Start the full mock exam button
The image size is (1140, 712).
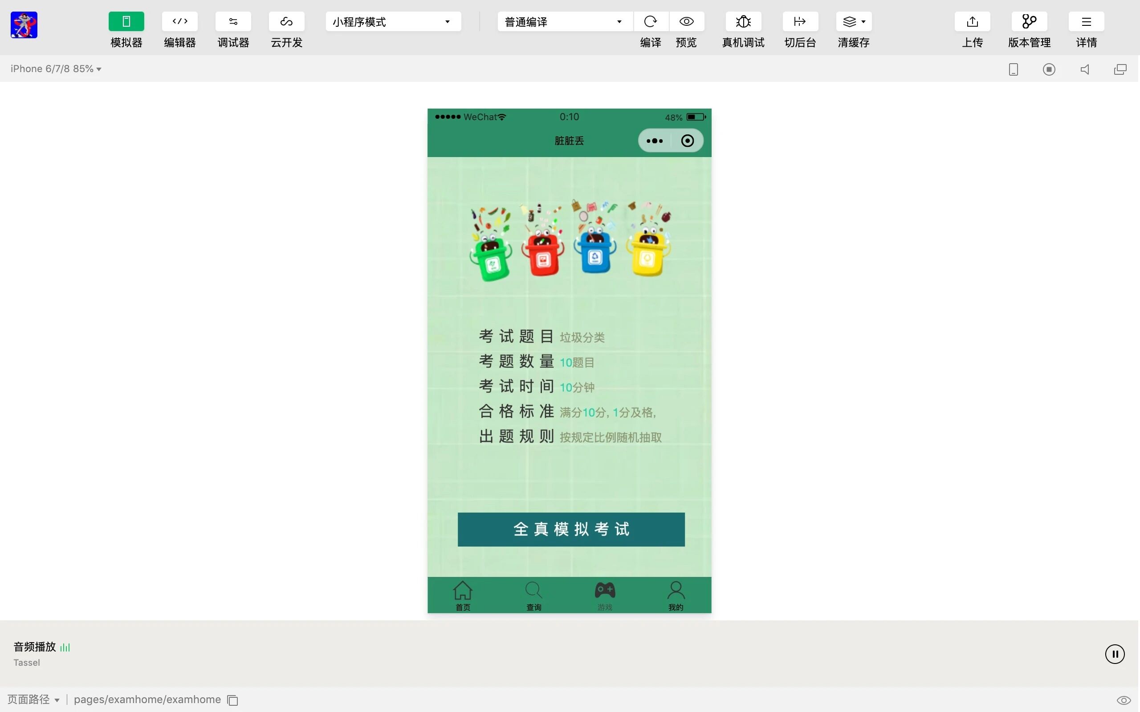click(x=571, y=529)
